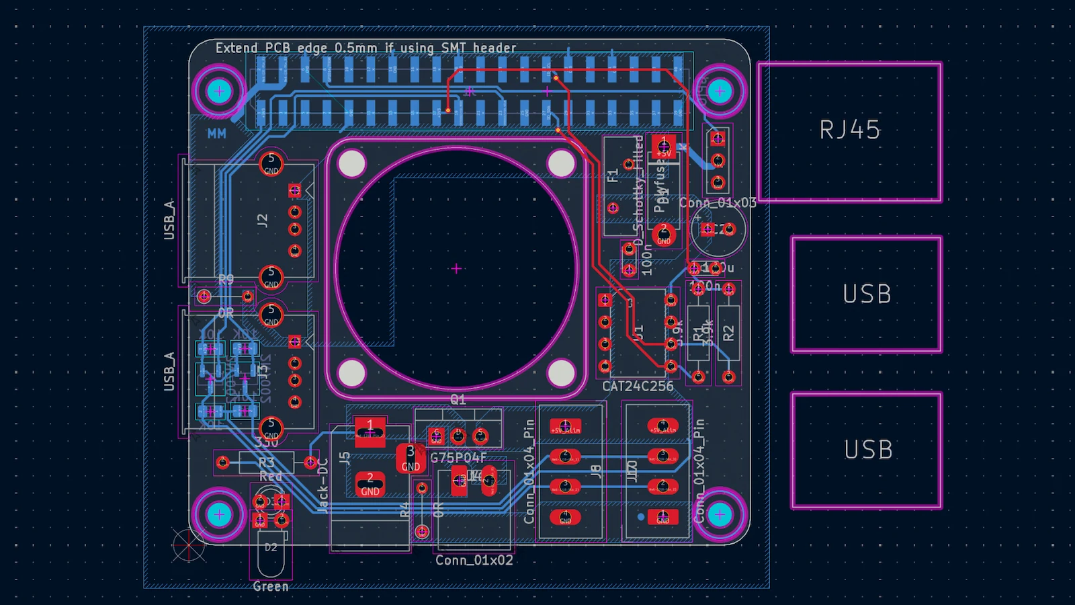Select the R1 resistor reference
Screen dimensions: 1075x605
(699, 333)
